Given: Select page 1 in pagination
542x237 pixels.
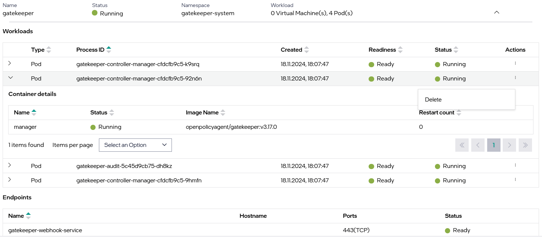Looking at the screenshot, I should (x=493, y=145).
